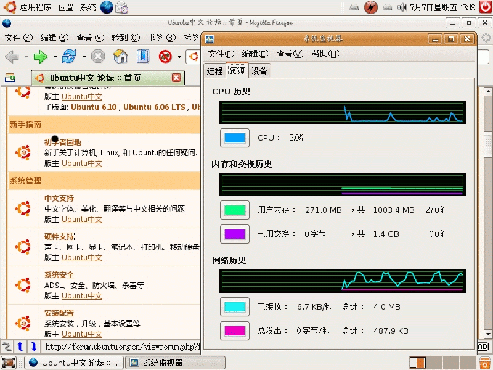Click the red adblock icon in toolbar

tap(165, 57)
